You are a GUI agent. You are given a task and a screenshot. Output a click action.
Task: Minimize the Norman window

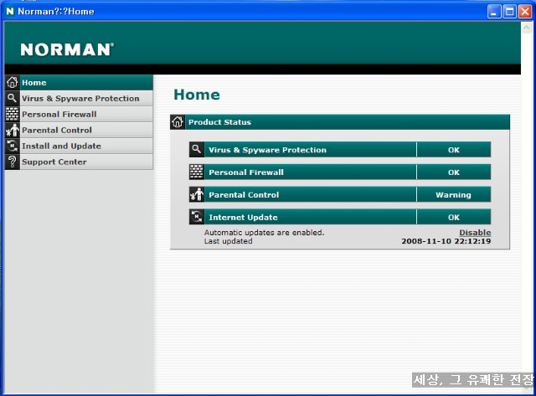(493, 12)
